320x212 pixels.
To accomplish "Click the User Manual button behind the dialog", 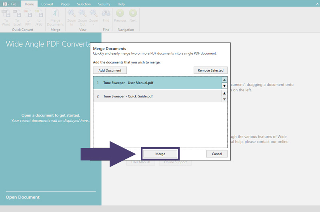I will [x=141, y=162].
